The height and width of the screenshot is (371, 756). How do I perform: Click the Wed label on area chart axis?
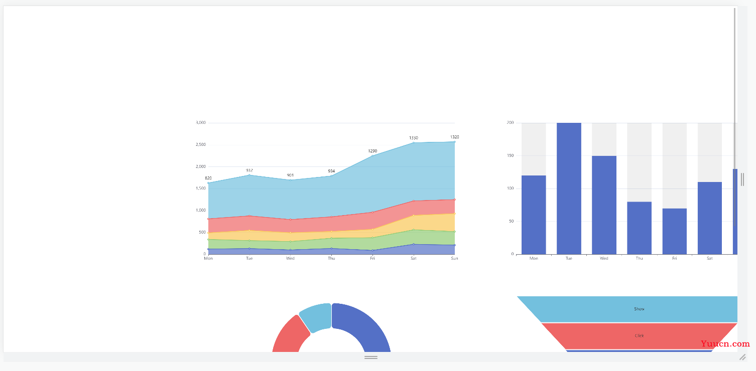290,259
